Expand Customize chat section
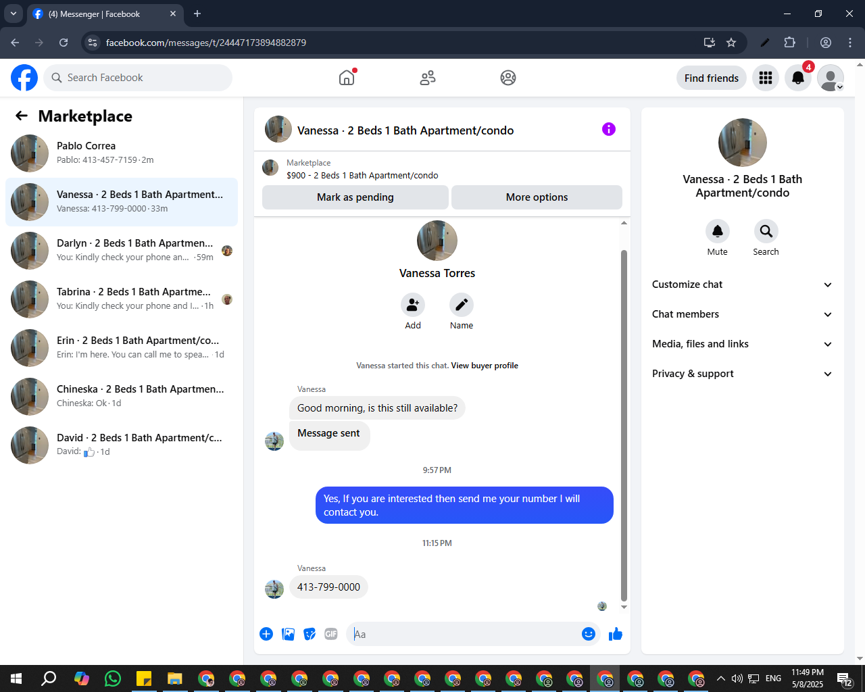The image size is (865, 692). pyautogui.click(x=743, y=285)
